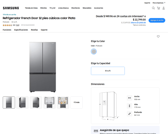Screen dimensions: 168x134
Task: Open Tienda en línea menu
Action: pos(31,8)
